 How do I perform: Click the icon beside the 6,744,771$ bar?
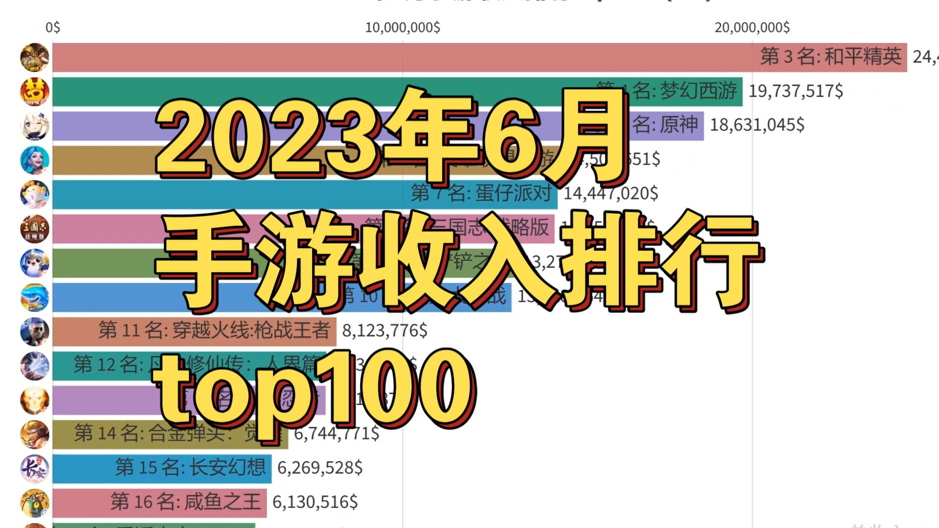35,434
